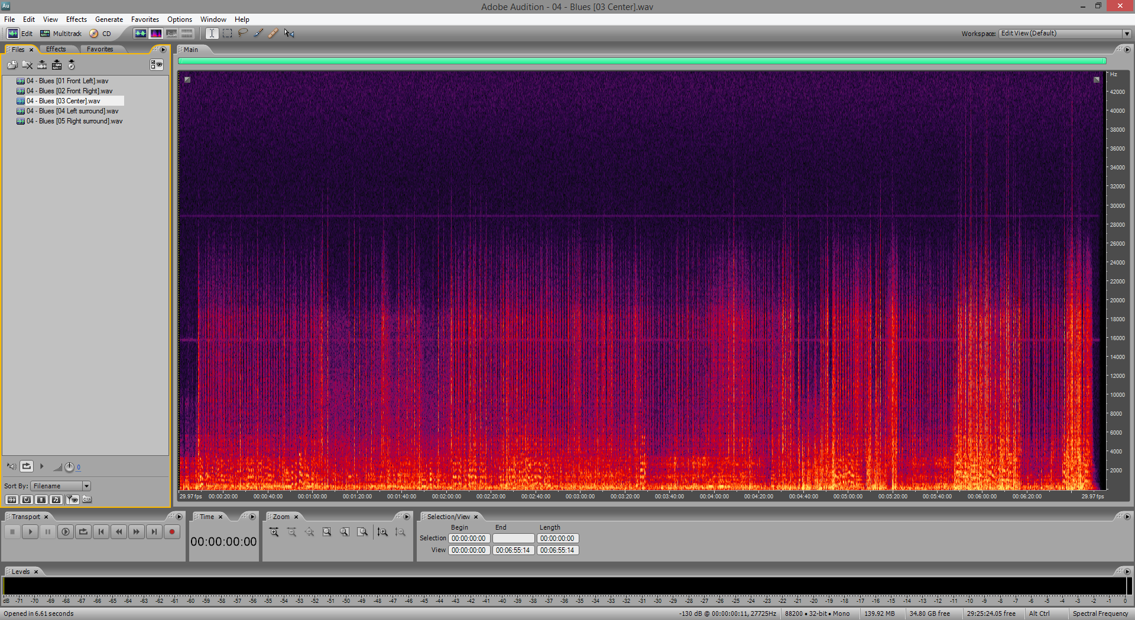Click Close File icon in Files panel
Viewport: 1135px width, 620px height.
(27, 65)
